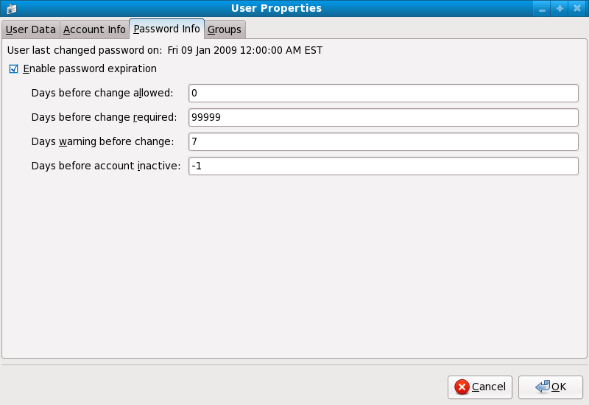
Task: Click the field containing 99999
Action: 383,117
